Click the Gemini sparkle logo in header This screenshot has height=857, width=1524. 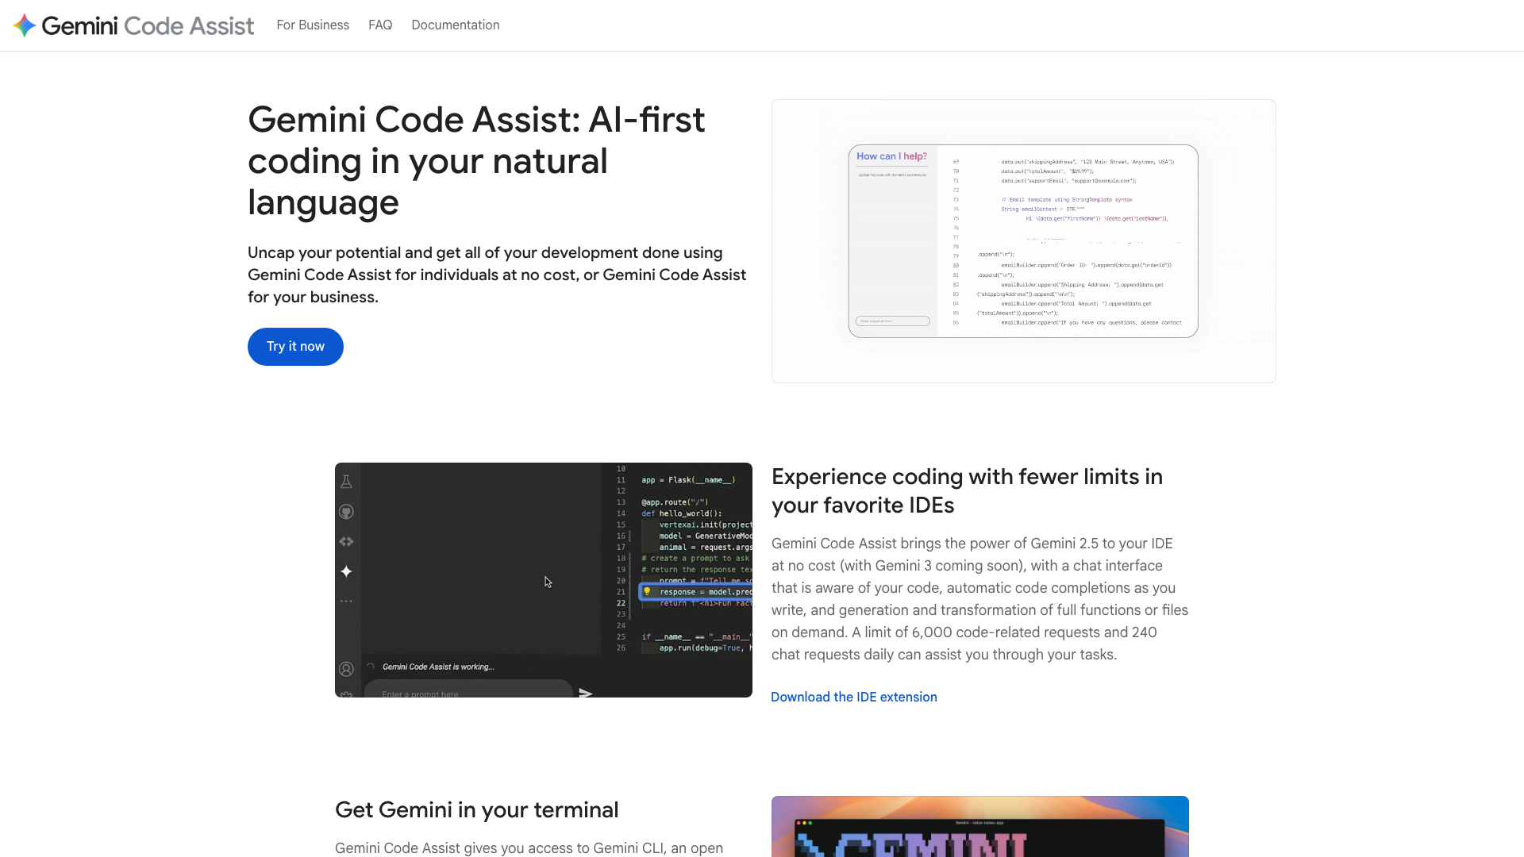(25, 25)
